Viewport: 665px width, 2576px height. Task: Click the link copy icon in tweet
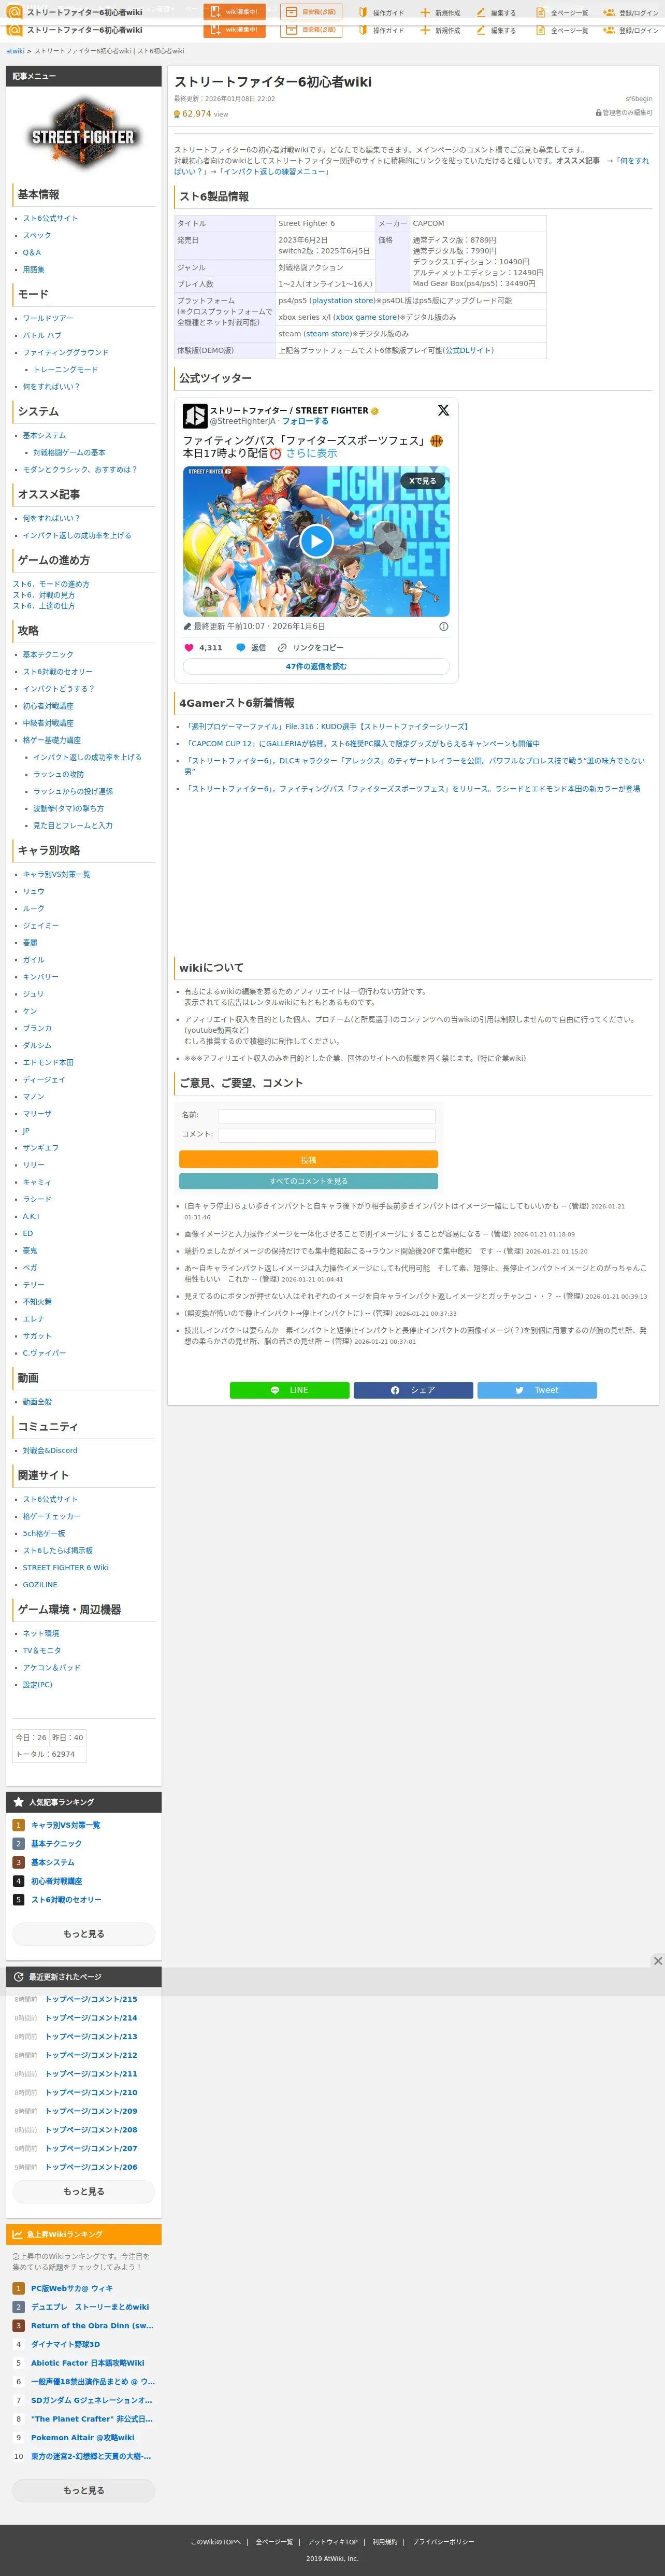coord(282,647)
